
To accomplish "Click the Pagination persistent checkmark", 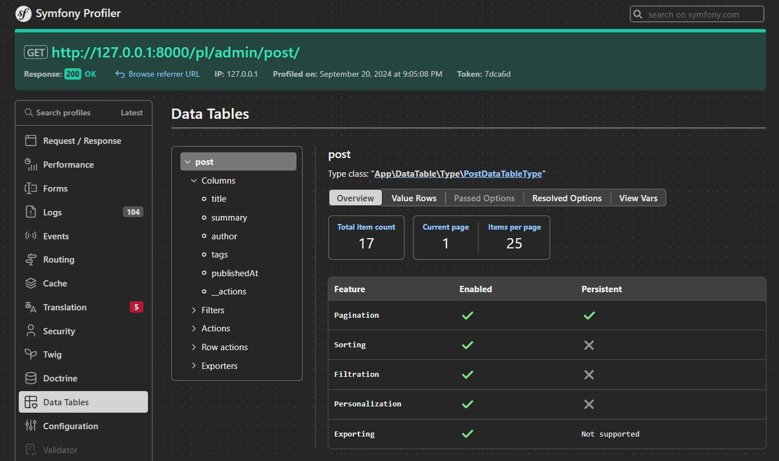I will point(590,315).
